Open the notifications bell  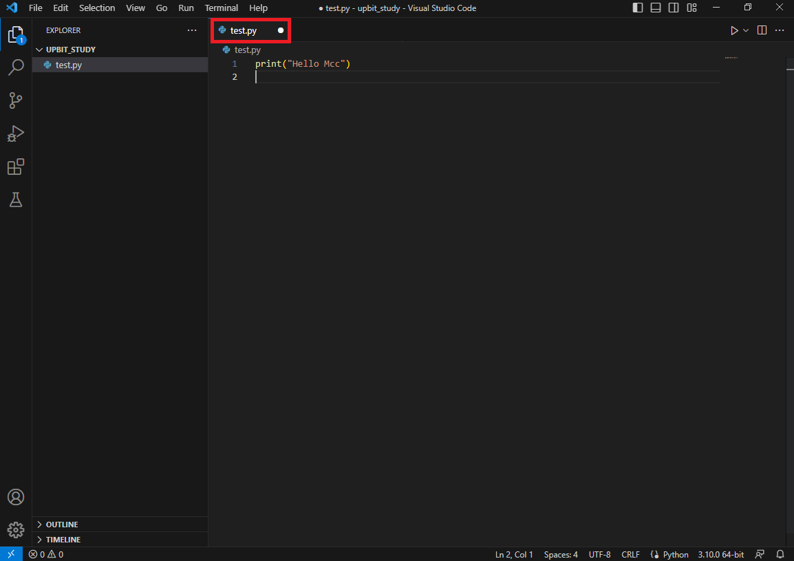[780, 554]
